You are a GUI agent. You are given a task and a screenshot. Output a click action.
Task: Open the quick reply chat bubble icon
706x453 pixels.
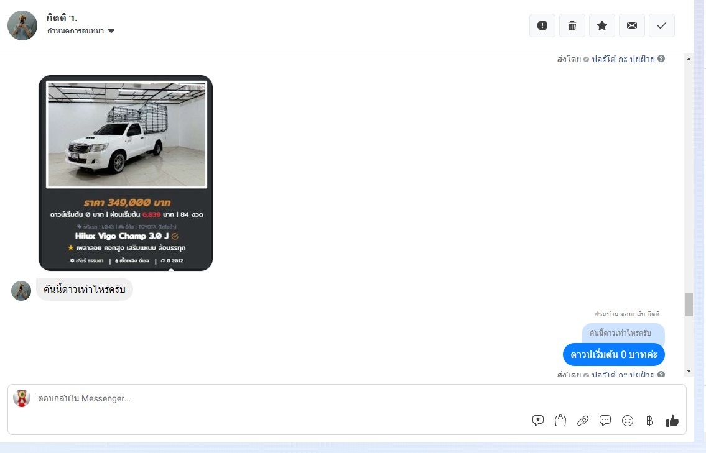605,421
